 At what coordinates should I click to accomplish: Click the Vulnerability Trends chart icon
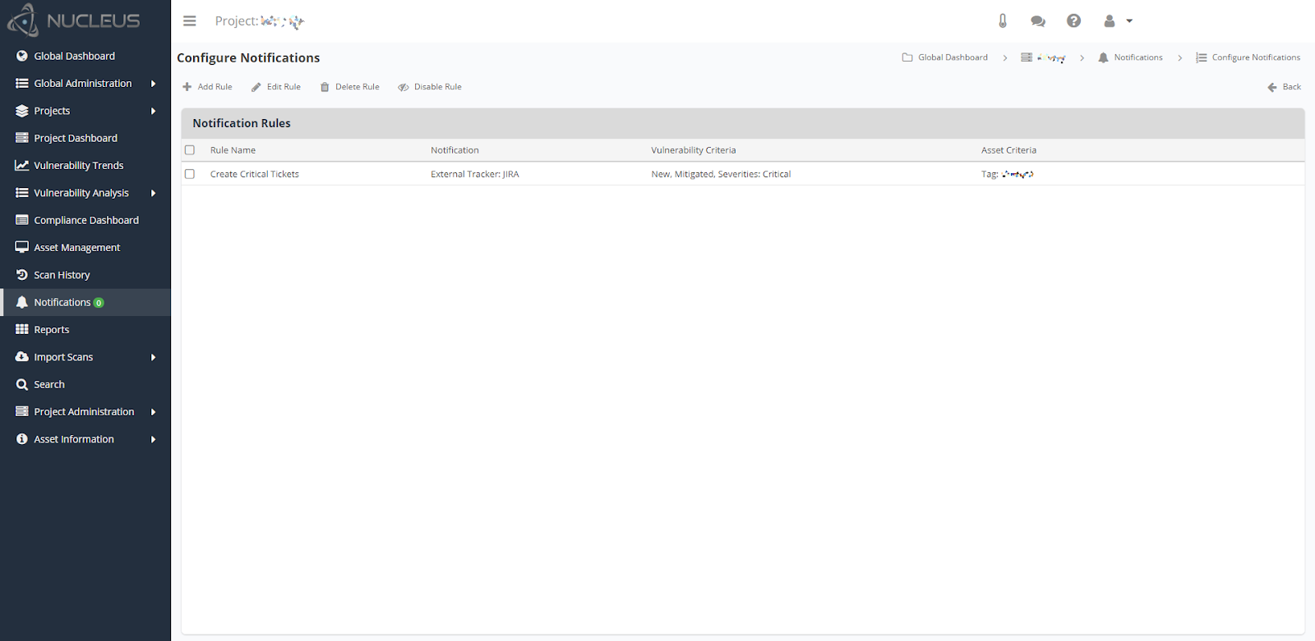[x=22, y=166]
